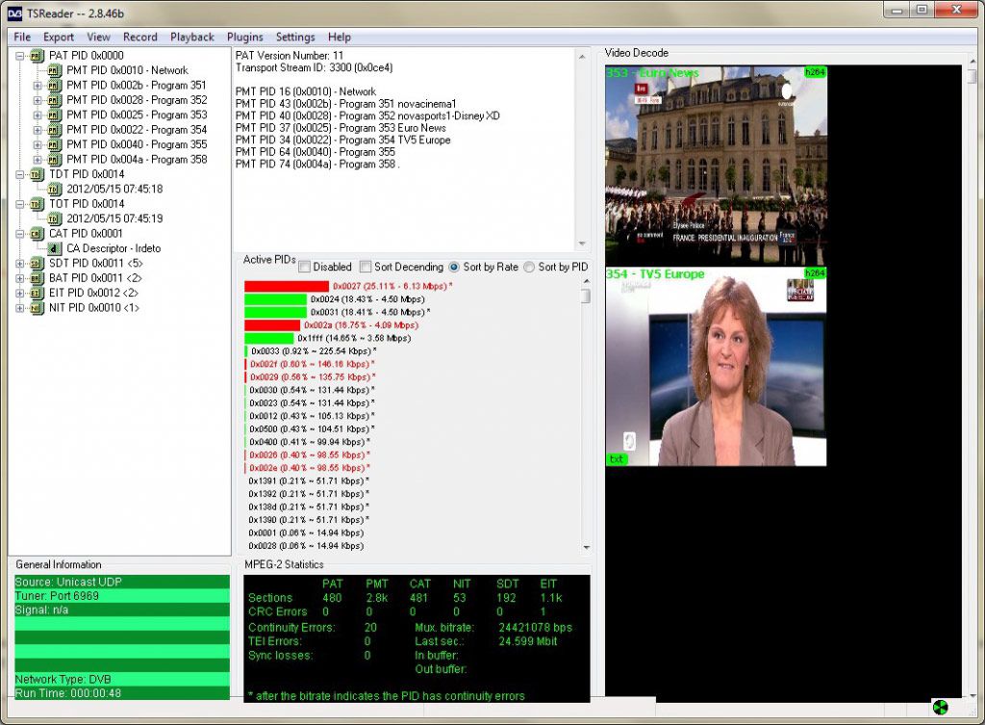The width and height of the screenshot is (985, 725).
Task: Click the Active PIDs list scrollbar down arrow
Action: click(x=586, y=547)
